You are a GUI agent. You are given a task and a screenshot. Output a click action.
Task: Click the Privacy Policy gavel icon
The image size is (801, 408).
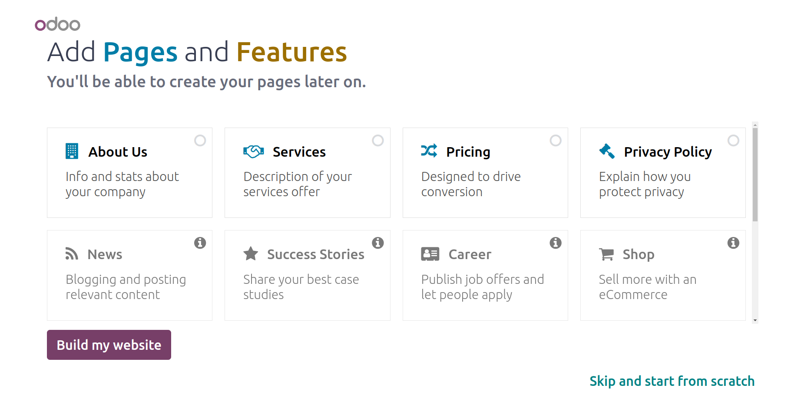click(x=607, y=151)
